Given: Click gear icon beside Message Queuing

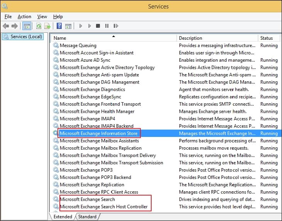Looking at the screenshot, I should 56,45.
